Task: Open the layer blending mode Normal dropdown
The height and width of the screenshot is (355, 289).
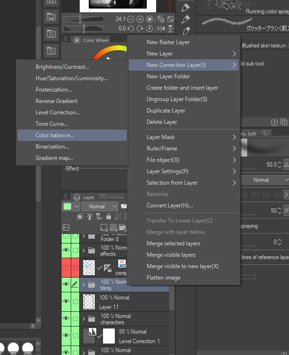Action: pyautogui.click(x=100, y=206)
